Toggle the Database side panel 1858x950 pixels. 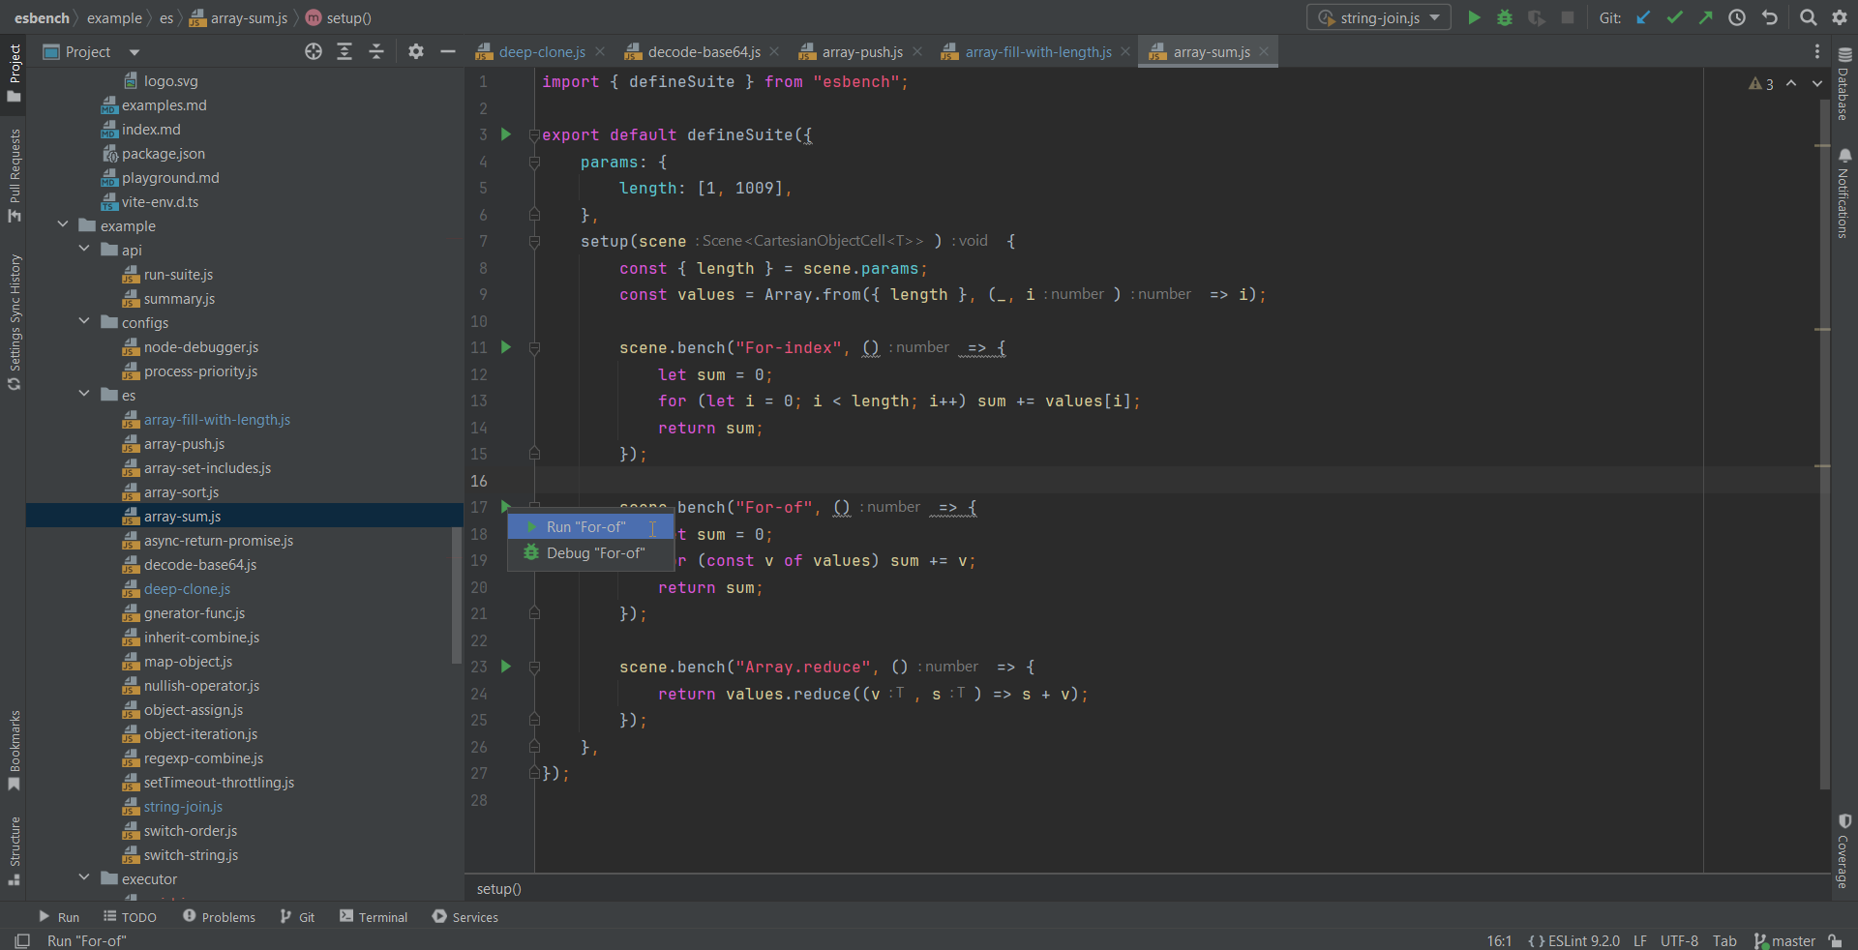point(1844,84)
